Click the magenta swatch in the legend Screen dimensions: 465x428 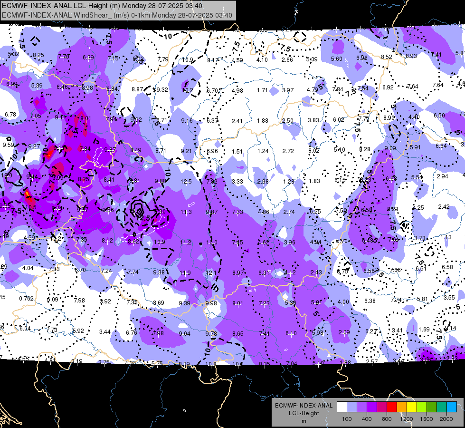point(382,407)
